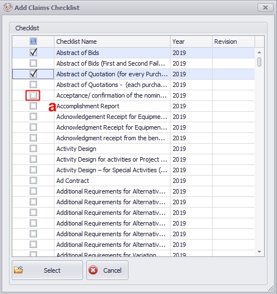
Task: Click the Cancel button
Action: (x=107, y=270)
